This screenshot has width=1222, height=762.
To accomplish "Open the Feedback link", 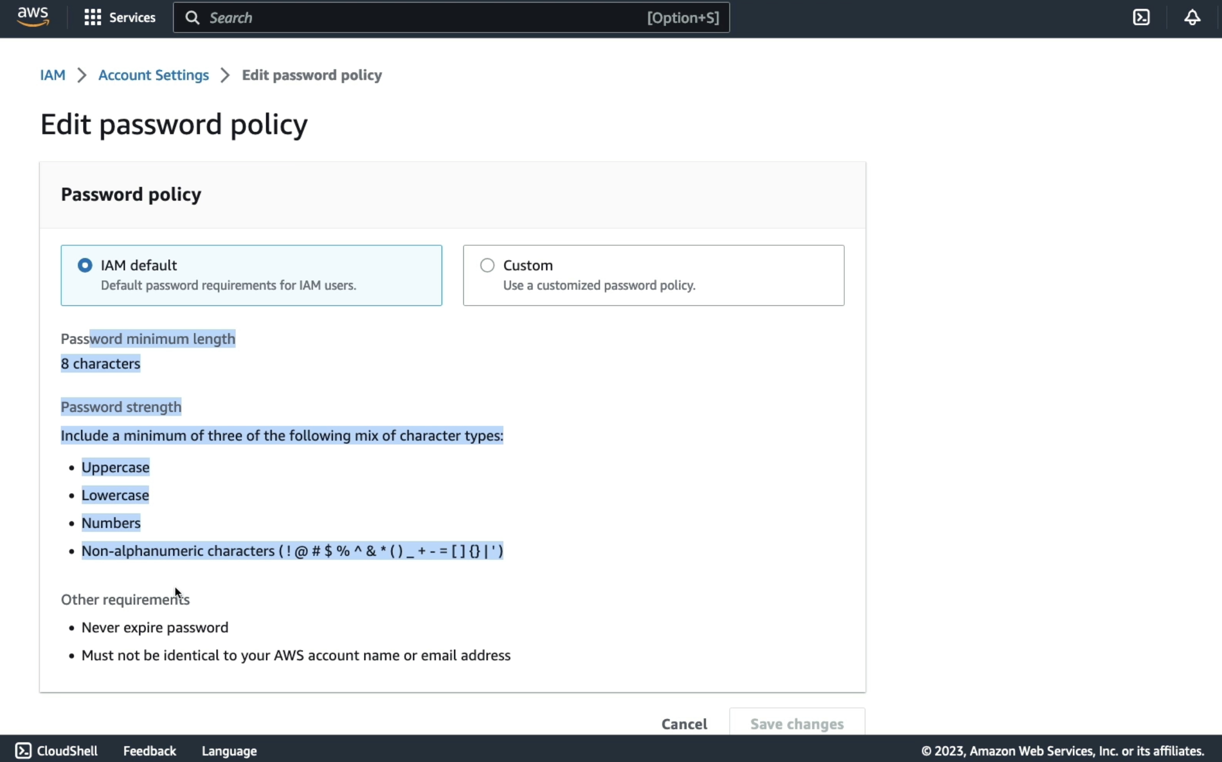I will pyautogui.click(x=149, y=751).
